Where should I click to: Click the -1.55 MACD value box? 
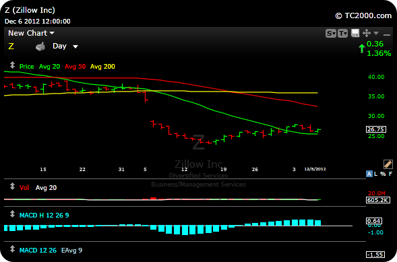coord(375,255)
